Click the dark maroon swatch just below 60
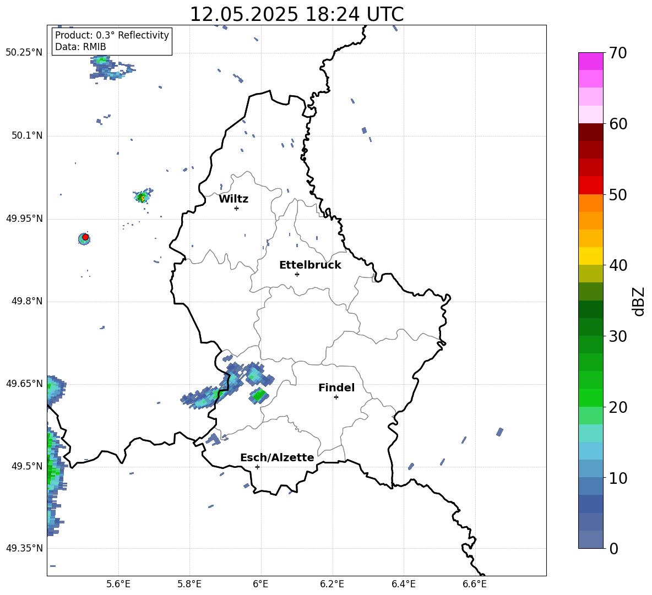 coord(590,132)
